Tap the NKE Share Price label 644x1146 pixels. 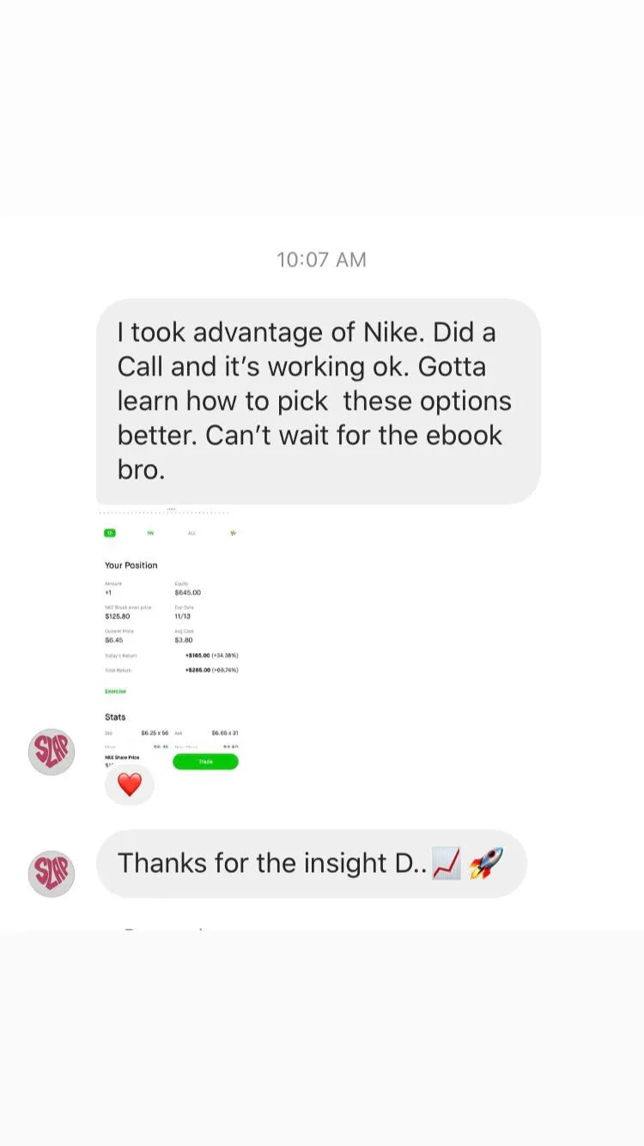click(x=122, y=757)
